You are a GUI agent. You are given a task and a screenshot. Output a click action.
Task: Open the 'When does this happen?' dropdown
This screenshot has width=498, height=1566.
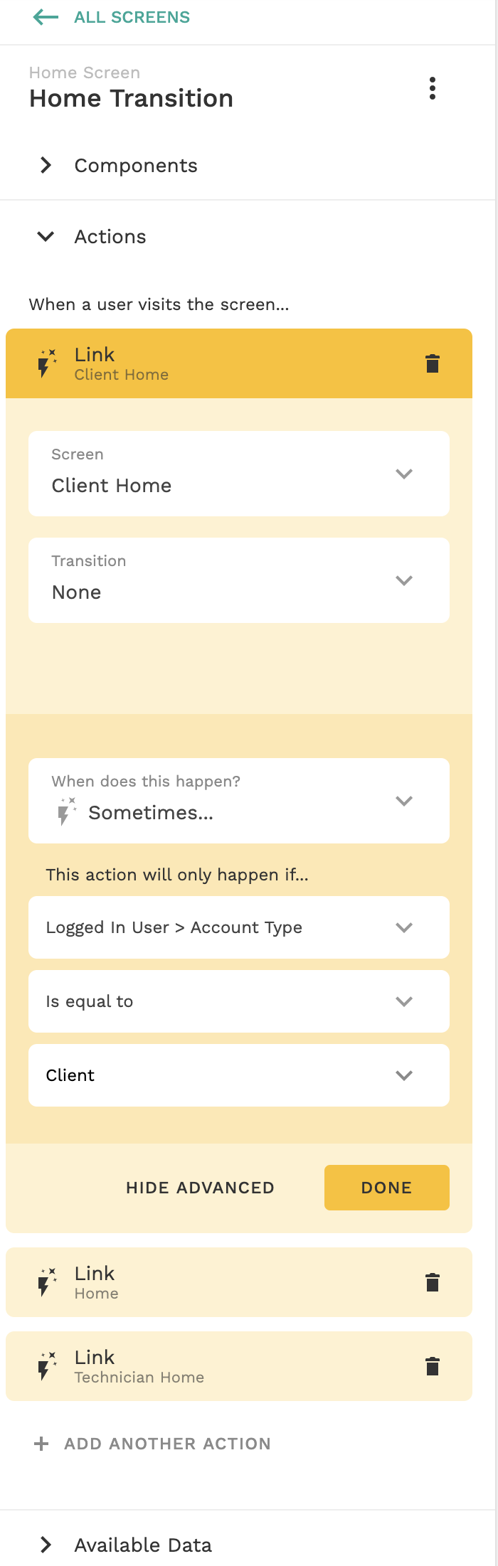tap(239, 801)
